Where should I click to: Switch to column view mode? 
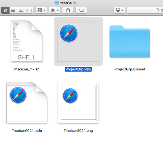pos(21,10)
